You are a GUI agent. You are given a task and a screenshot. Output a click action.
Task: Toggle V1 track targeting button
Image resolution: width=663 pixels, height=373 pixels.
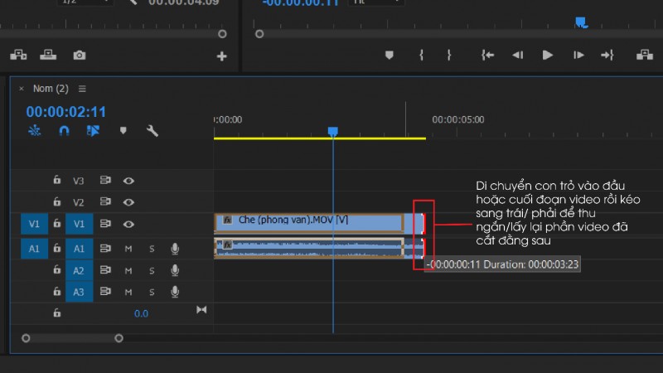(x=79, y=224)
